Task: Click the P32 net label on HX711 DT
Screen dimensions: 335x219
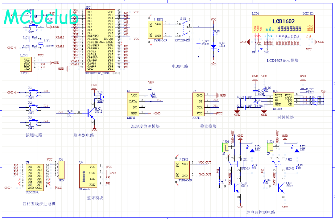Action: (215, 100)
